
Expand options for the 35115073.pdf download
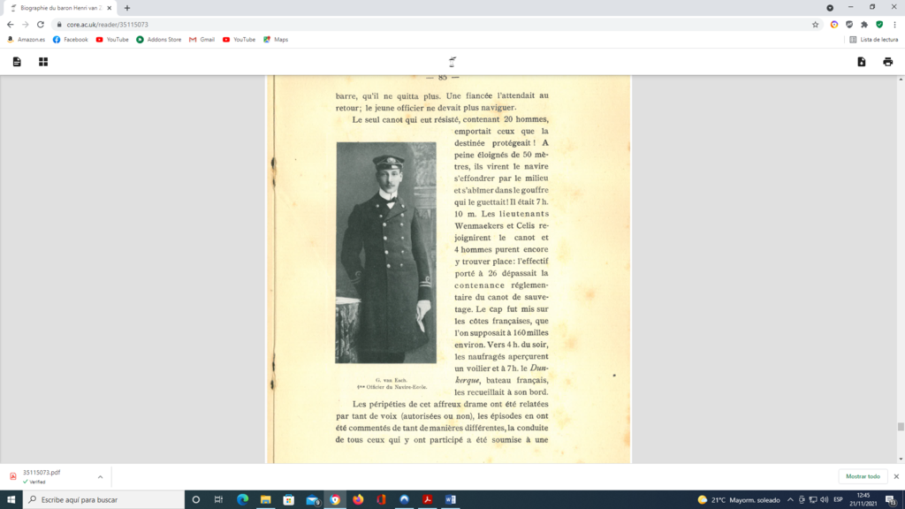point(101,476)
